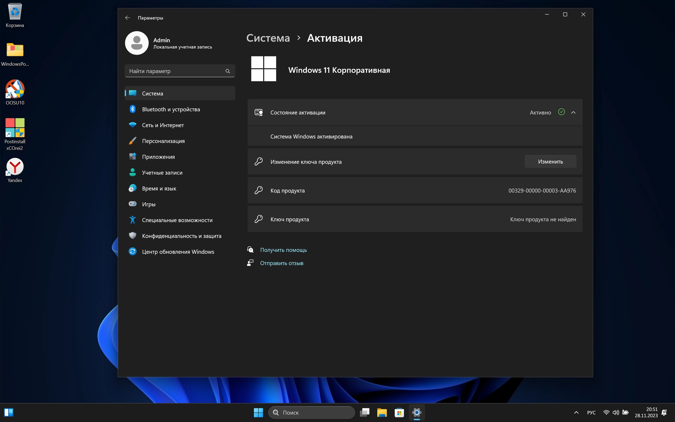Image resolution: width=675 pixels, height=422 pixels.
Task: Click the РУС language indicator
Action: click(591, 412)
